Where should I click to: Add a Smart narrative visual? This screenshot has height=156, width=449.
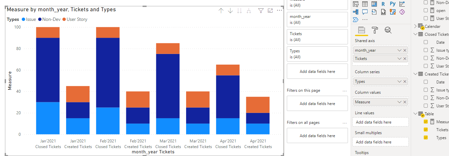[x=374, y=12]
